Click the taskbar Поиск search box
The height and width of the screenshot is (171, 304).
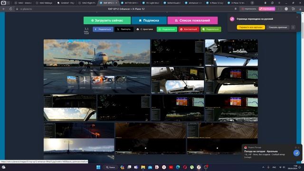110,167
